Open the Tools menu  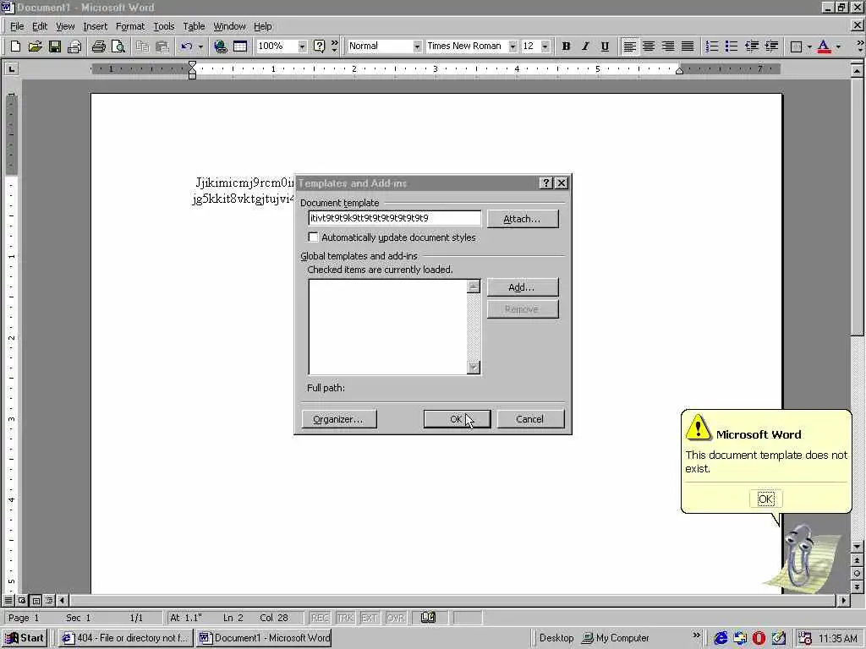coord(163,26)
